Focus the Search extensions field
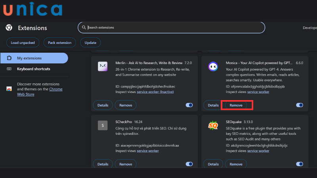Image resolution: width=317 pixels, height=178 pixels. [x=174, y=28]
